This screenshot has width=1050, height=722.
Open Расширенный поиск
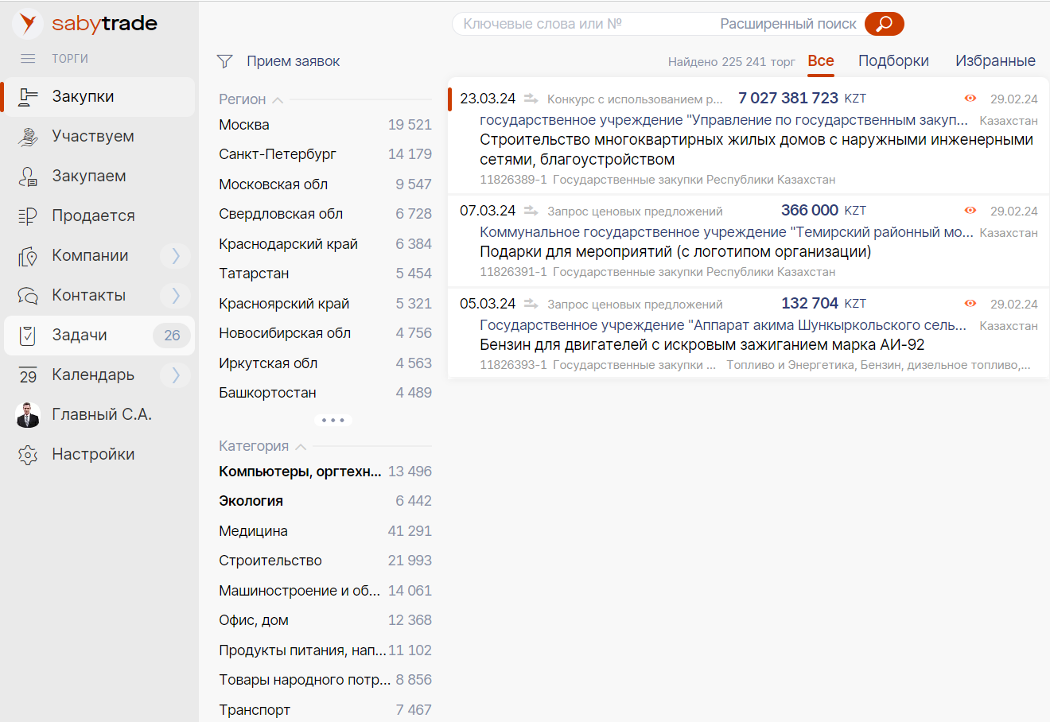pyautogui.click(x=788, y=24)
